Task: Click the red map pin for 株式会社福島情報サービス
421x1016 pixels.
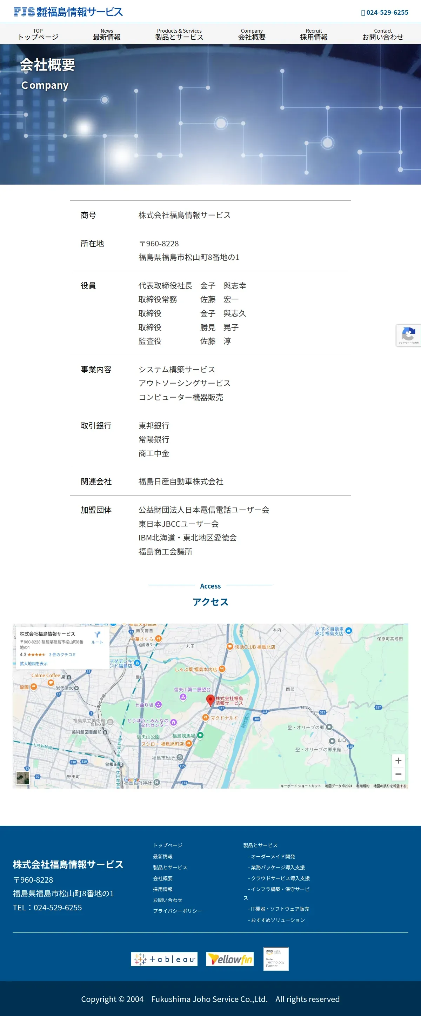Action: point(210,700)
